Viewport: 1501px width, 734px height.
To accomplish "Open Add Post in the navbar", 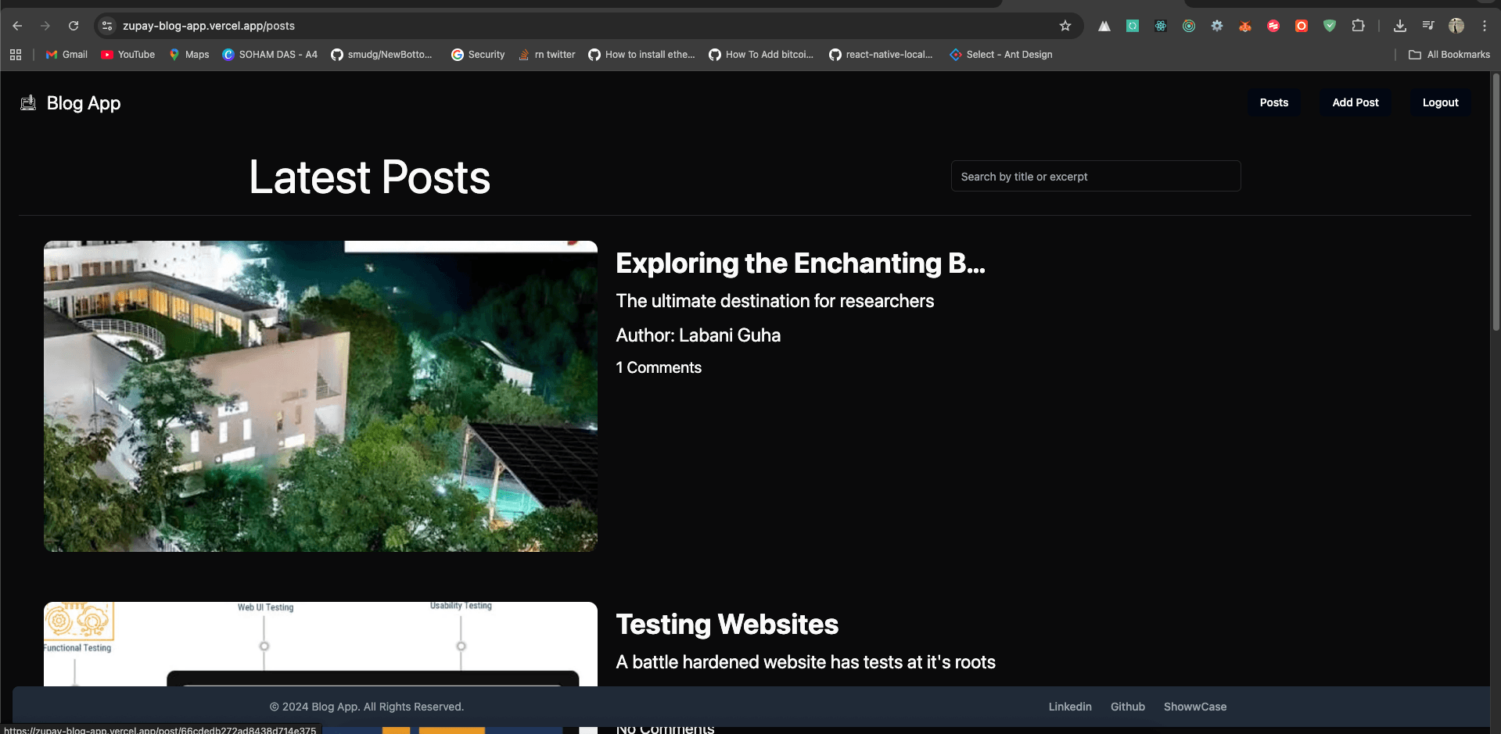I will click(1356, 102).
